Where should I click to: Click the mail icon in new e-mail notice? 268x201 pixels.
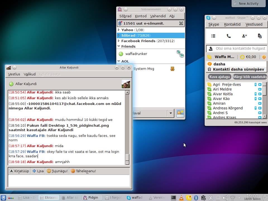click(x=120, y=23)
